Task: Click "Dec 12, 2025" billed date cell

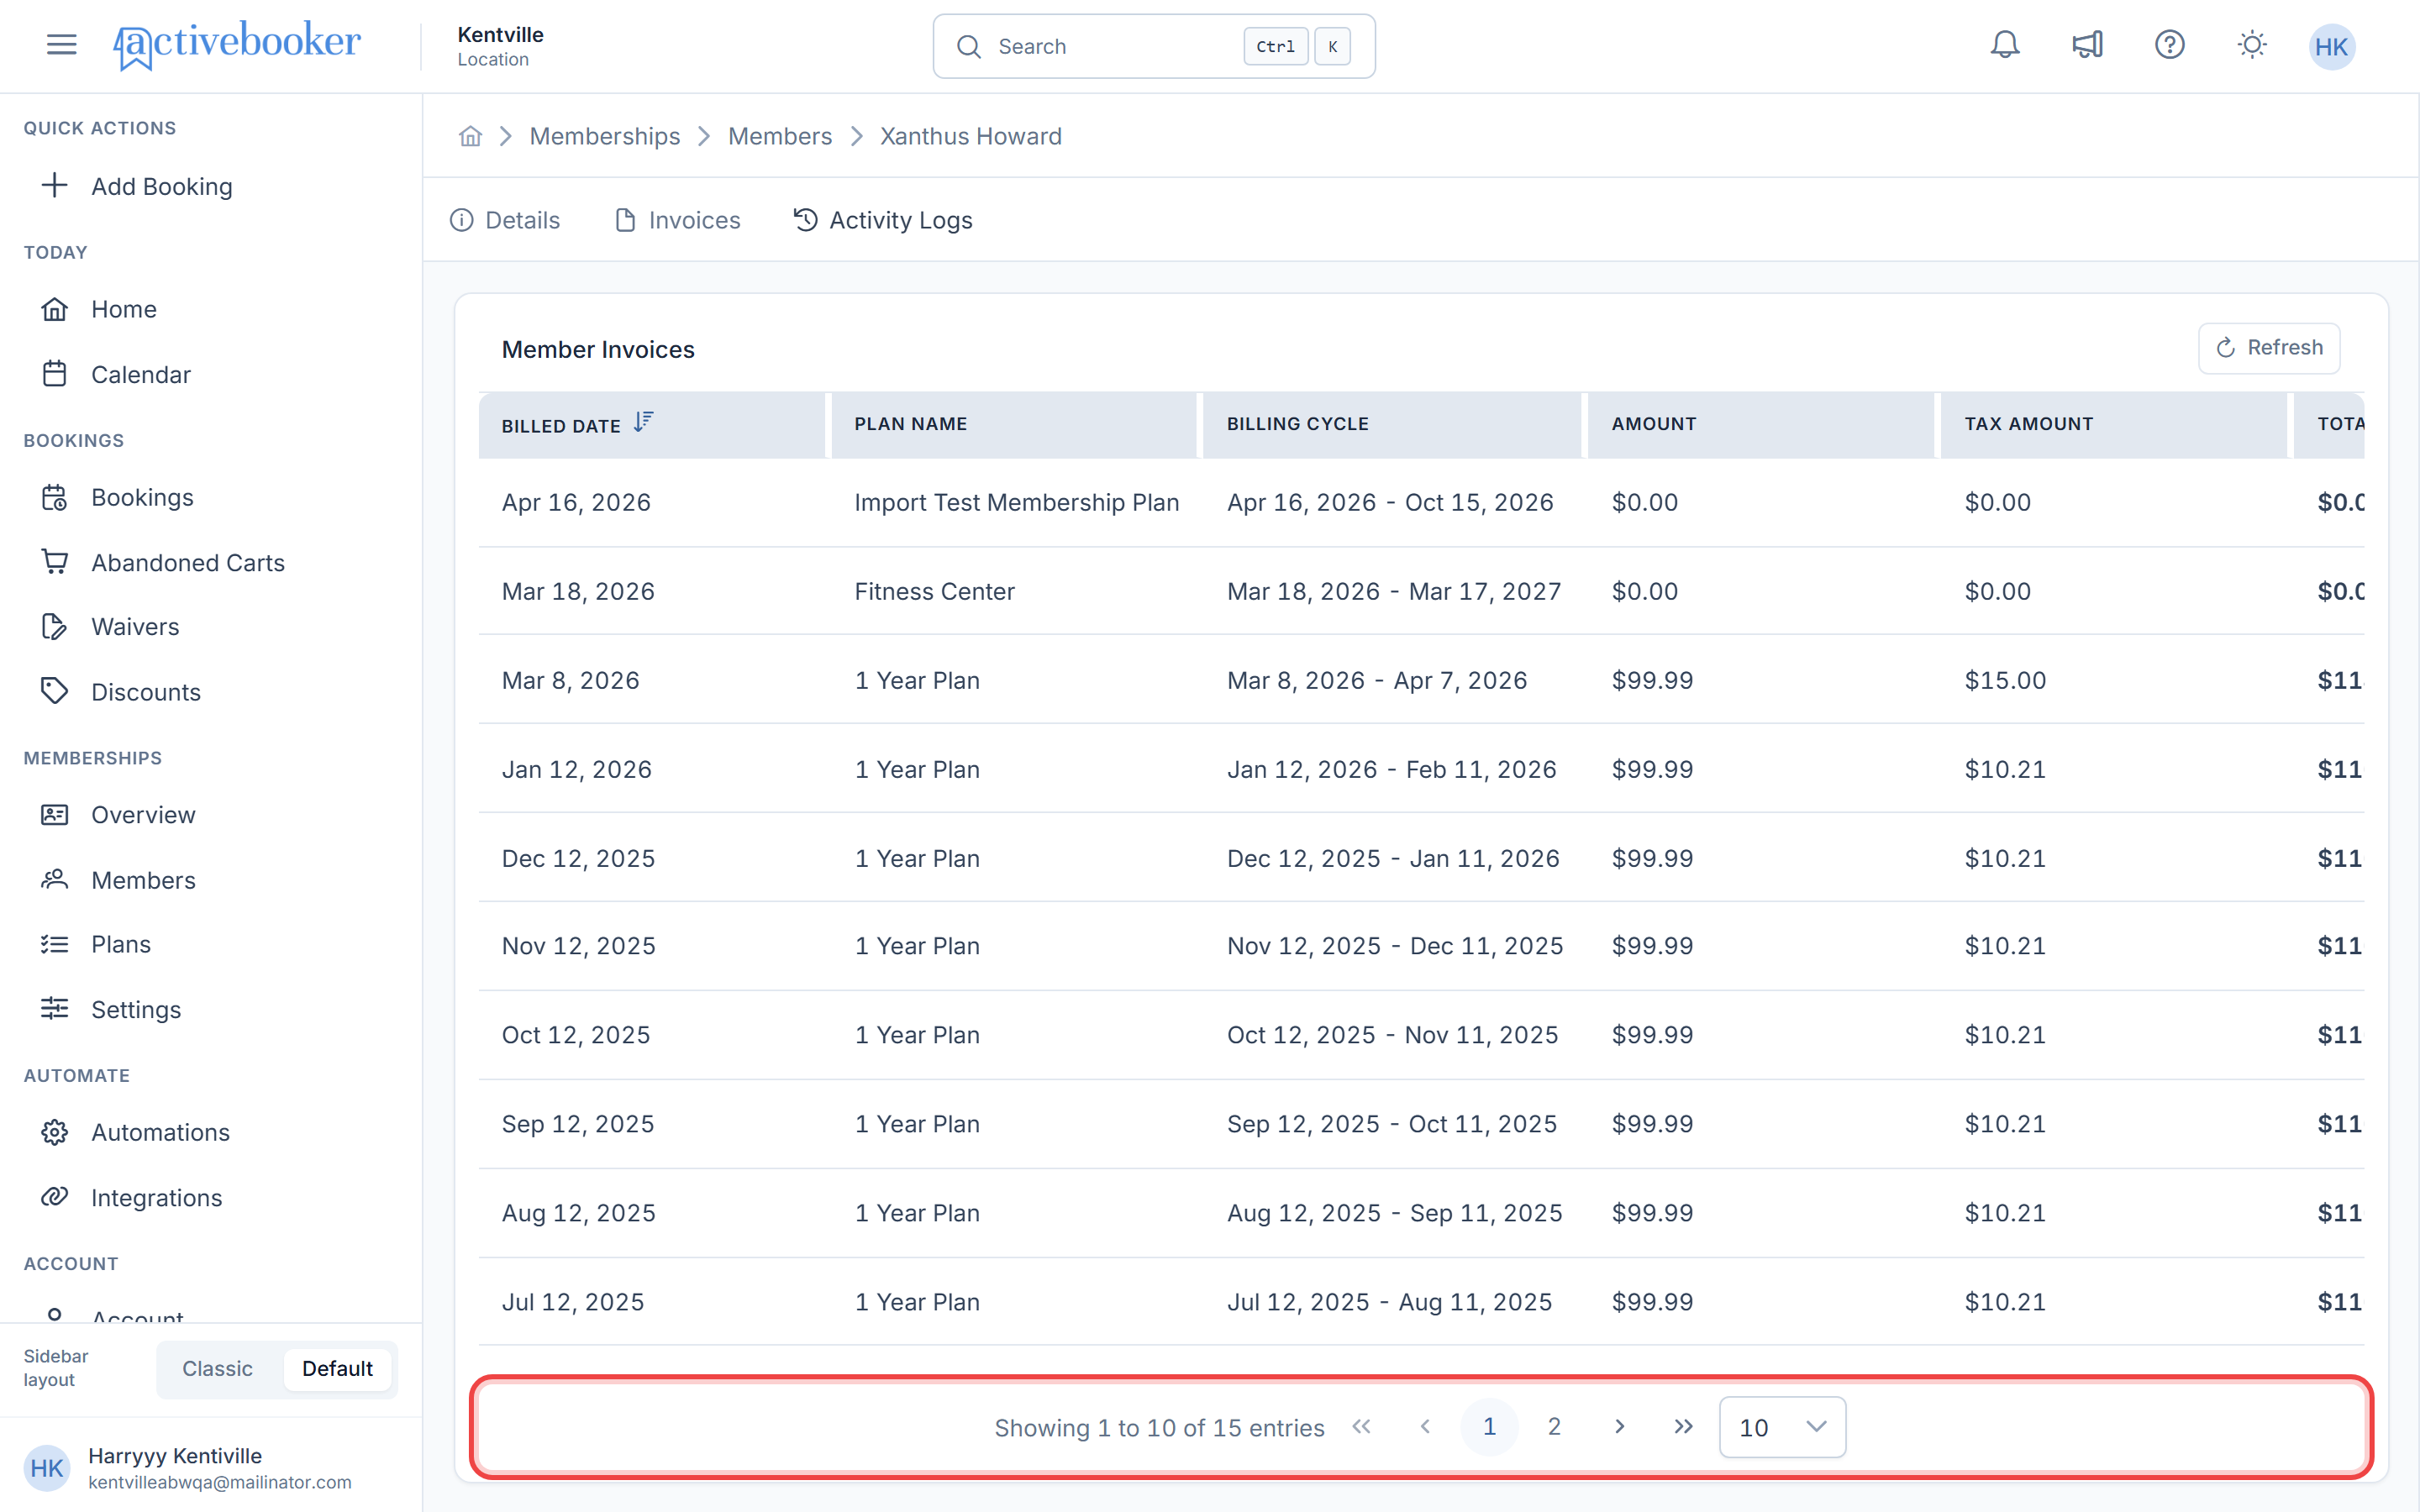Action: click(578, 858)
